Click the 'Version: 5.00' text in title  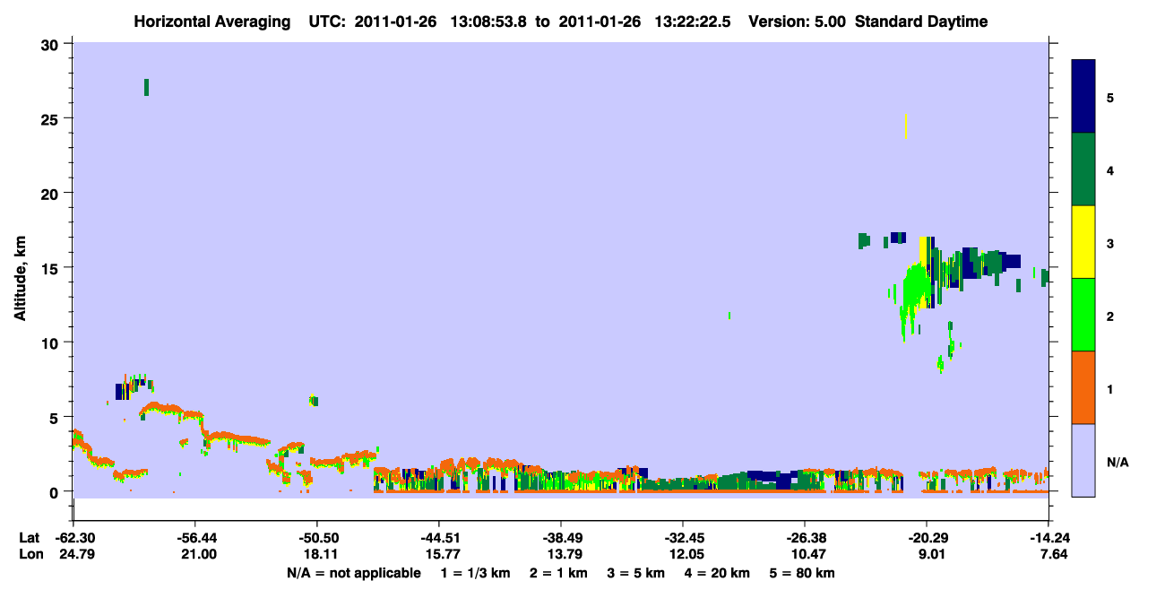[x=797, y=22]
